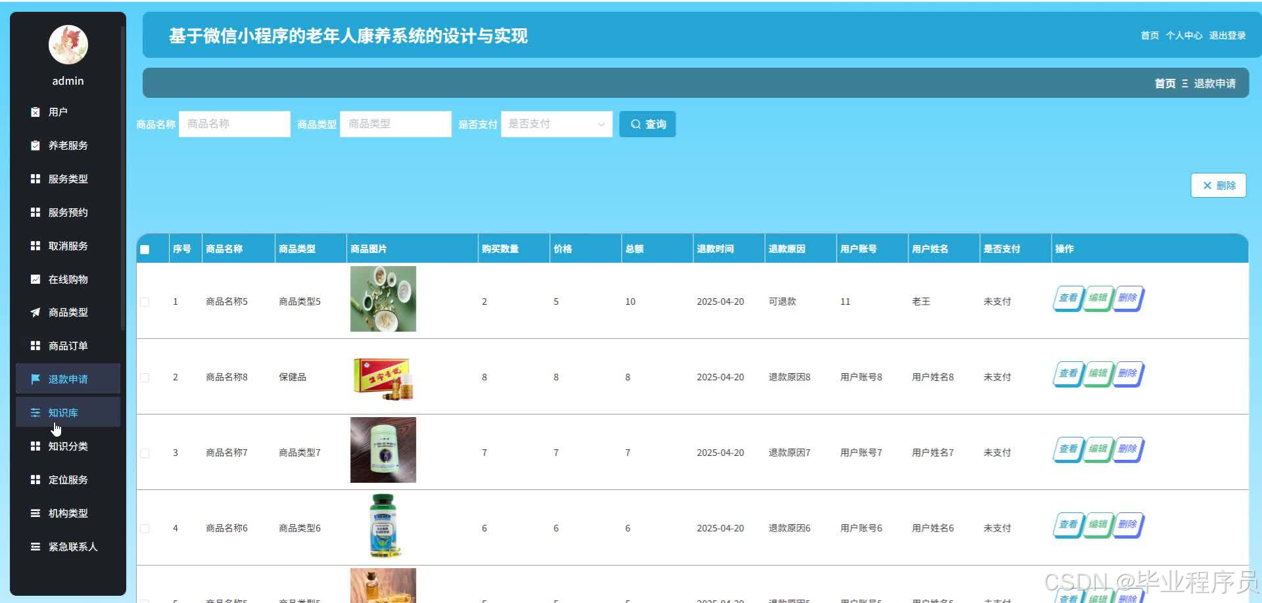The image size is (1262, 603).
Task: Click product image of 商品名称7
Action: 383,450
